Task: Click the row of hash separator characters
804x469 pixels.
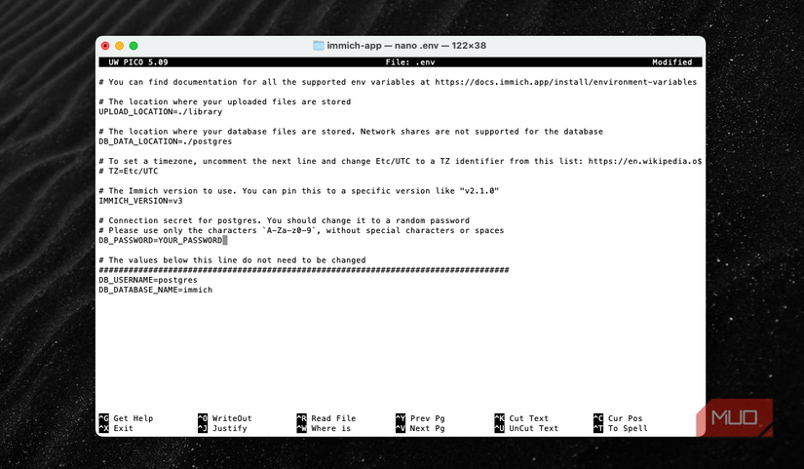Action: point(303,270)
